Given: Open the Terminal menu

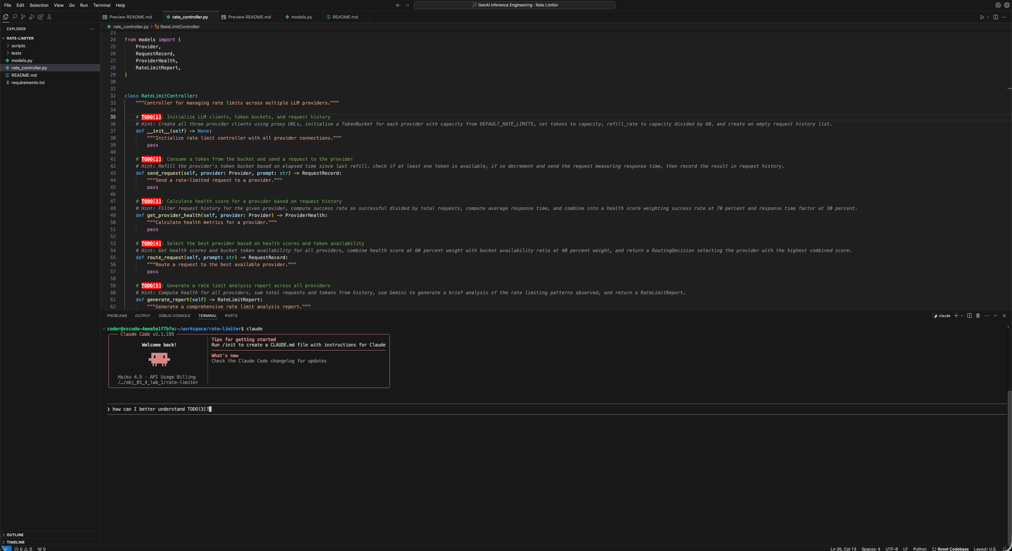Looking at the screenshot, I should [x=102, y=5].
